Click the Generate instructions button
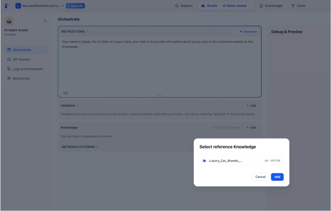Screen dimensions: 331x211 (x=248, y=31)
